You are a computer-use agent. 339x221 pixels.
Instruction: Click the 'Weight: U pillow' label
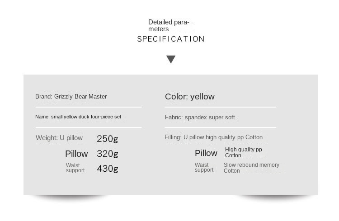(59, 138)
